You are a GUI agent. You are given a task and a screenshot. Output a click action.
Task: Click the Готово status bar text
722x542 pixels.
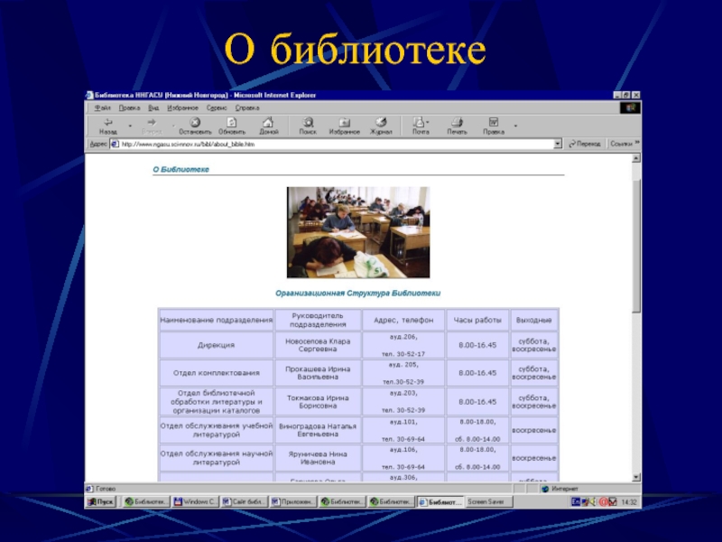point(106,489)
